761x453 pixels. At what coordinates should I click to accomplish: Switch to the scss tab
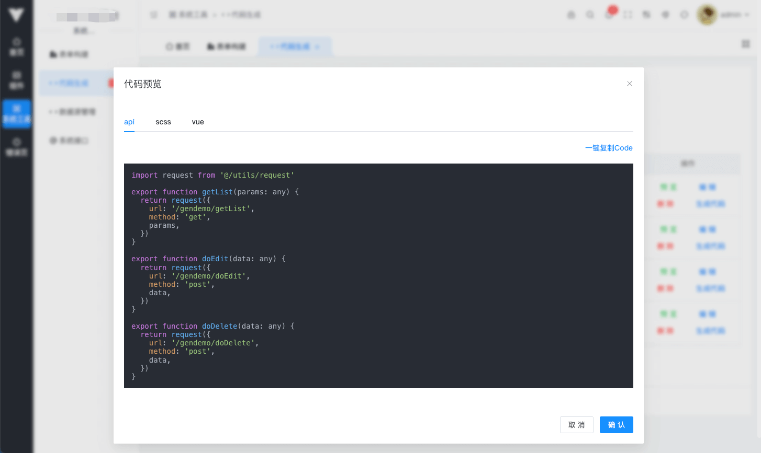click(163, 122)
